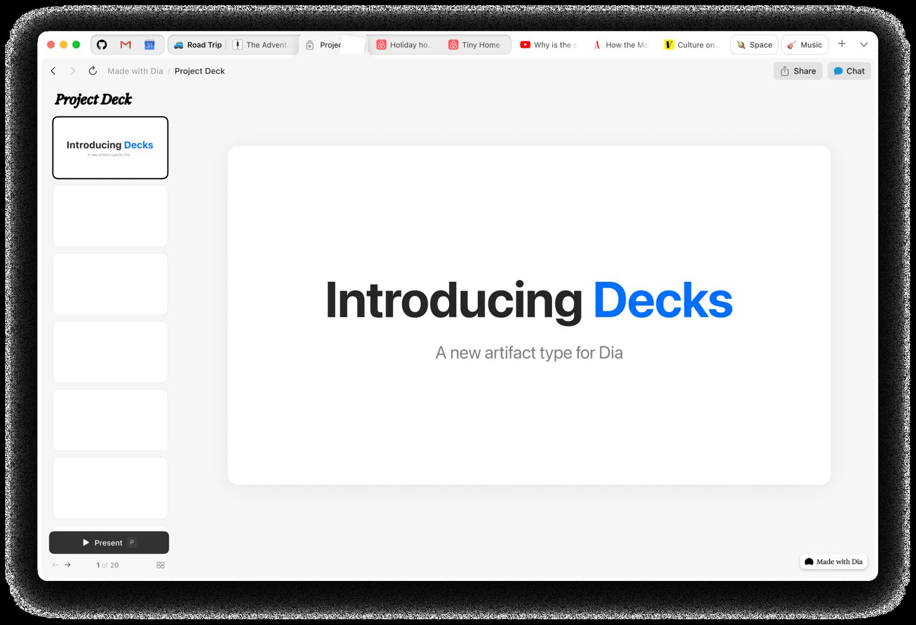916x625 pixels.
Task: Open the 'Why is the s' YouTube tab
Action: coord(548,45)
